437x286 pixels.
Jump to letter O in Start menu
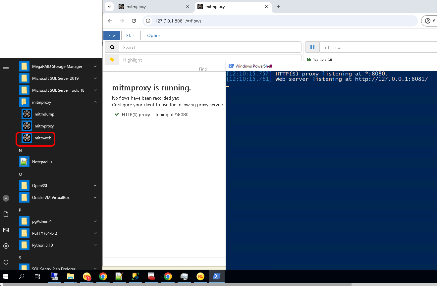(20, 174)
